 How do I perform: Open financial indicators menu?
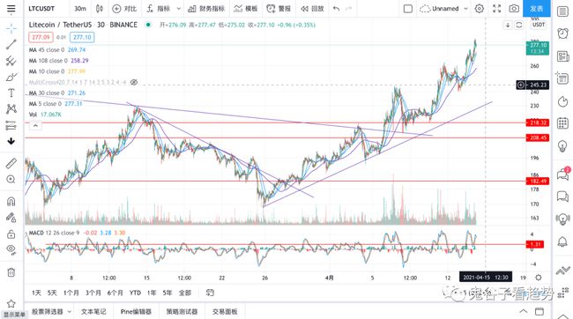point(206,9)
